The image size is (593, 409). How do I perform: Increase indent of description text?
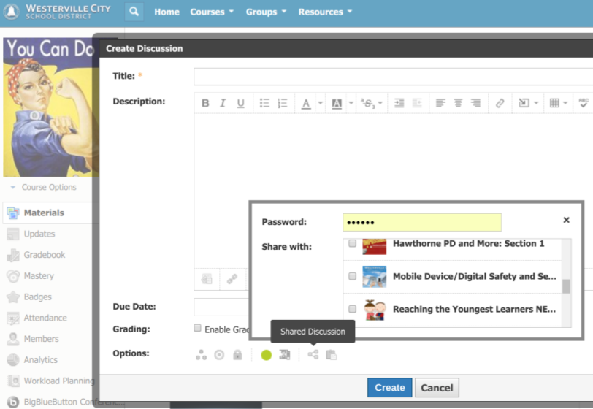399,103
